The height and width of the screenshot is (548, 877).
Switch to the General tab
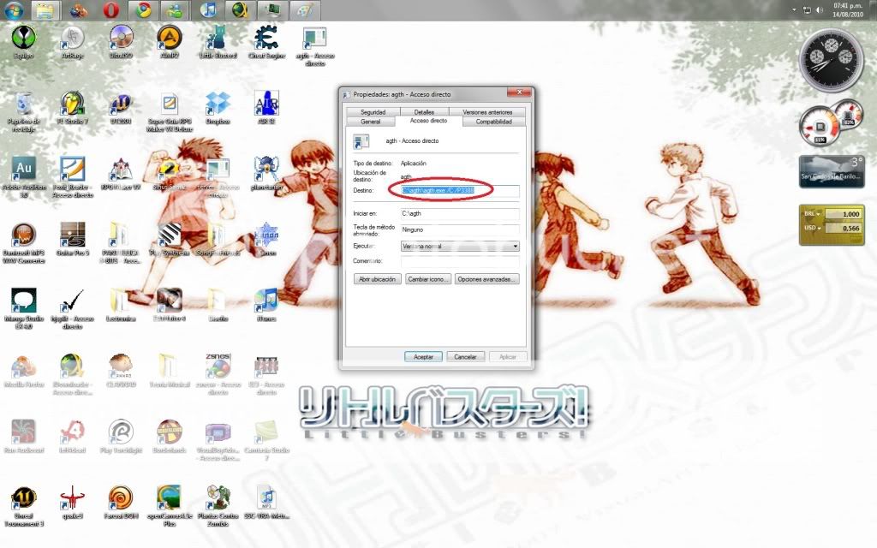(x=370, y=122)
